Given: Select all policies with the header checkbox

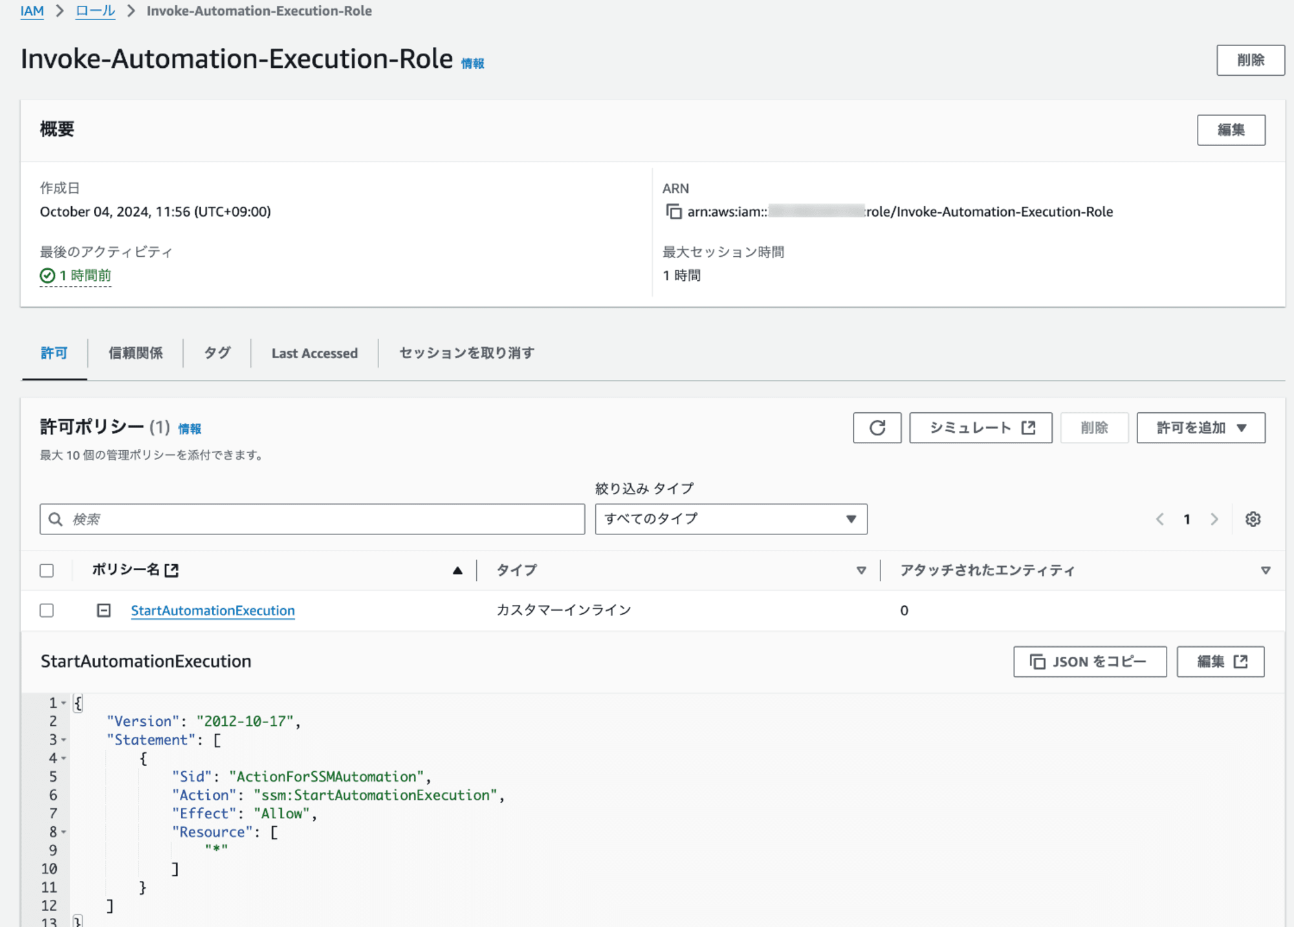Looking at the screenshot, I should coord(47,570).
